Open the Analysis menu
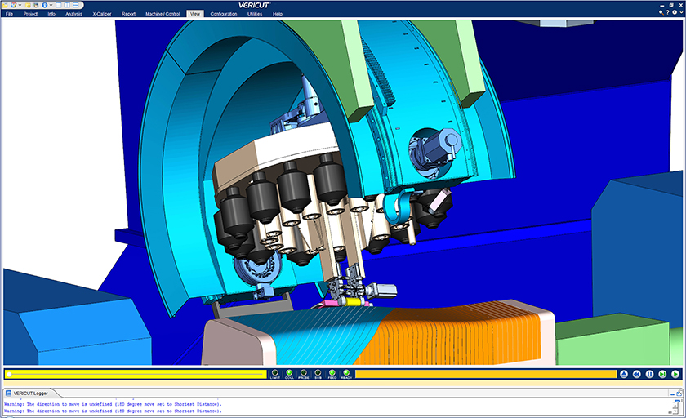 pos(73,14)
